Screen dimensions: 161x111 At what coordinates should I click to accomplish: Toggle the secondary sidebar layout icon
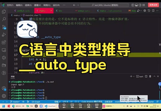click(x=140, y=5)
